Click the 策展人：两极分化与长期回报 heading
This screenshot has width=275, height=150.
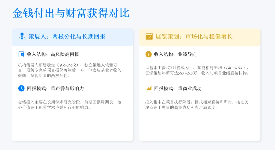click(x=67, y=36)
